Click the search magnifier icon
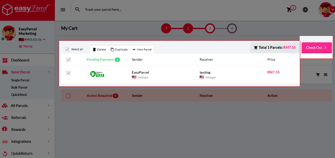The image size is (335, 158). [78, 9]
